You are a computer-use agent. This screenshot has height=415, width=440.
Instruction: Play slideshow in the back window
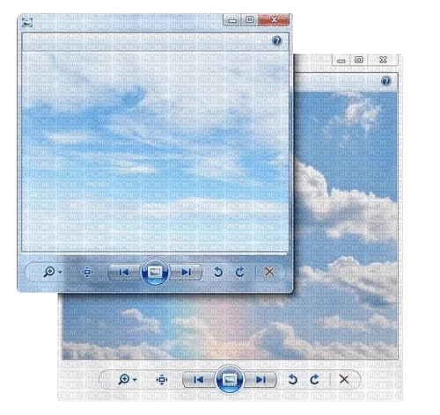click(x=230, y=380)
